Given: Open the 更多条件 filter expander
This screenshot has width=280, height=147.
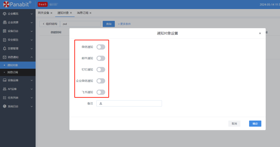Looking at the screenshot, I should [124, 24].
